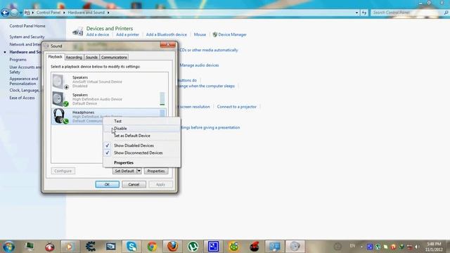Image resolution: width=450 pixels, height=253 pixels.
Task: Show hidden system tray icons
Action: click(361, 247)
